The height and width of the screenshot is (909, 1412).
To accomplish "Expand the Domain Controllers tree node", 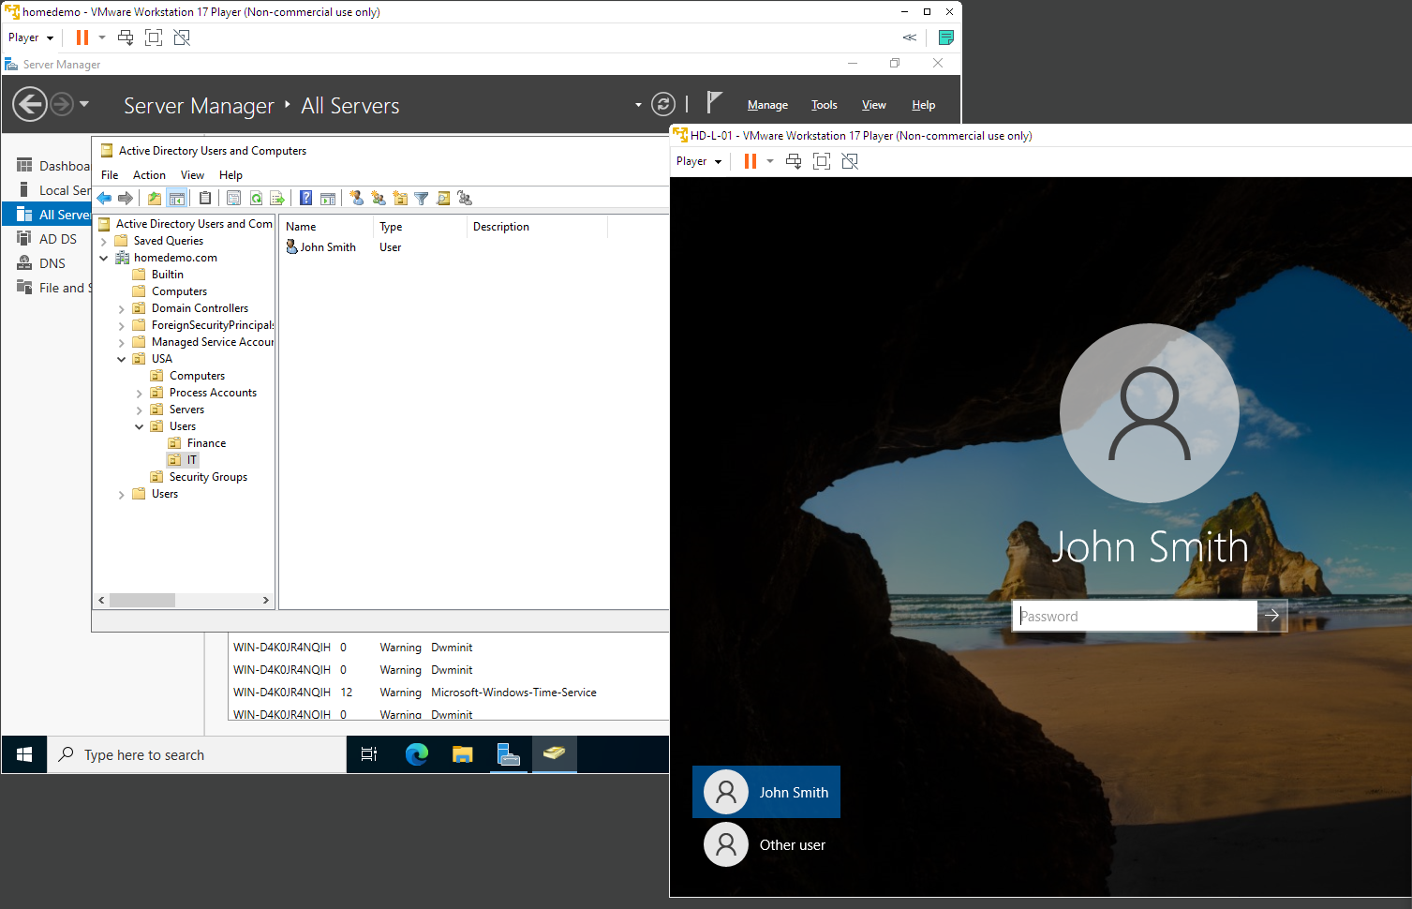I will [x=121, y=307].
